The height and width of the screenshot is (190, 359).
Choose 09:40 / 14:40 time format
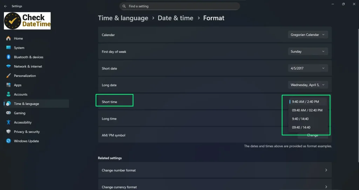(308, 127)
